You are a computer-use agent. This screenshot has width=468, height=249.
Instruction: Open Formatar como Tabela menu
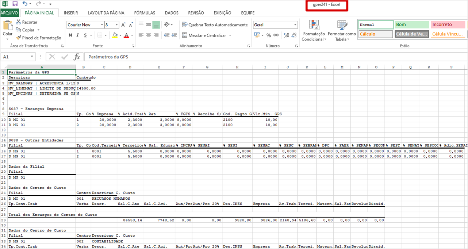[x=342, y=30]
